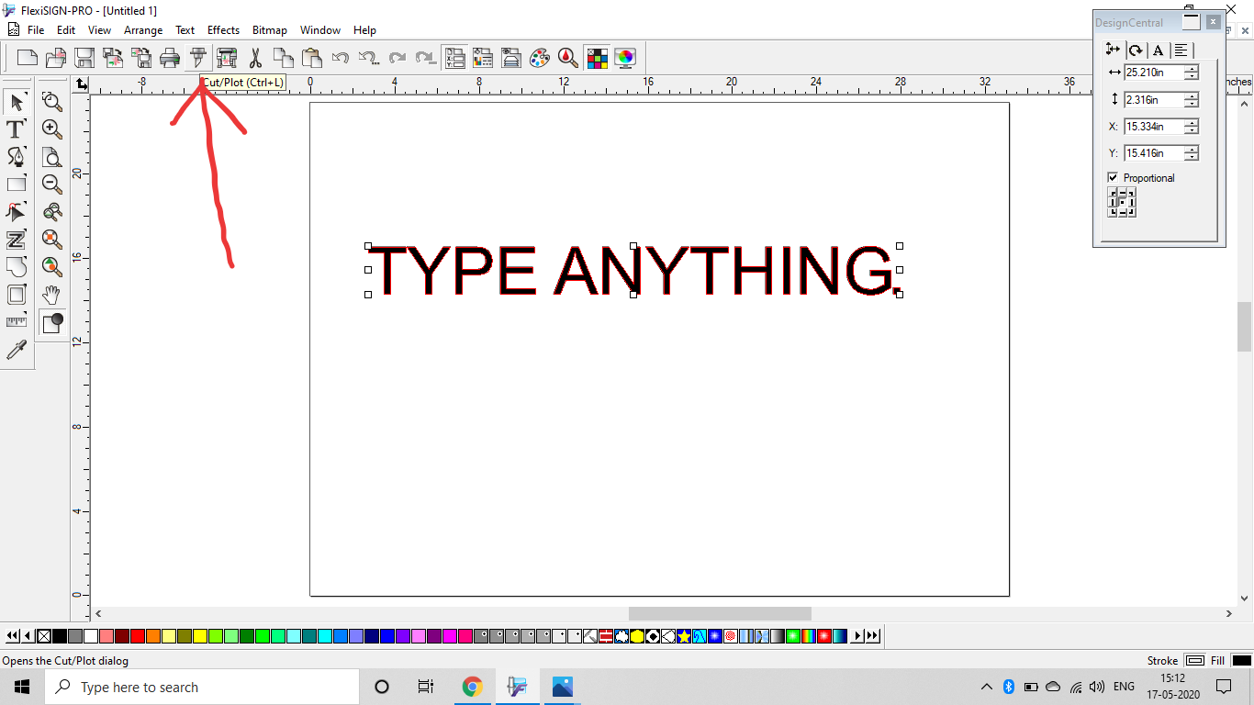Switch to DesignCentral Rotate tab

[x=1136, y=50]
